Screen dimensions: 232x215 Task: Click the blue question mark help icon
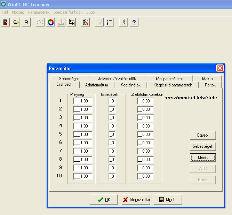pos(134,22)
